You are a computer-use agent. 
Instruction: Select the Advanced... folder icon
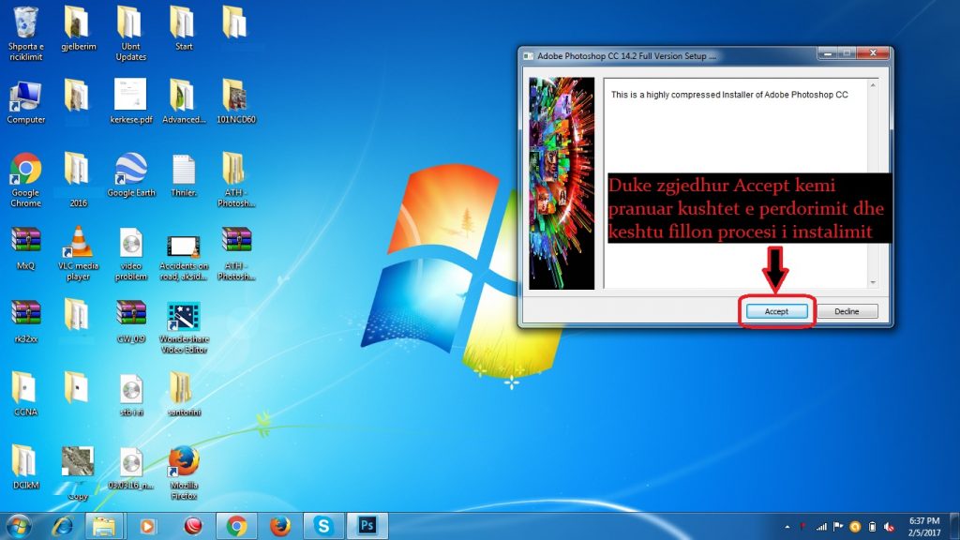[184, 101]
